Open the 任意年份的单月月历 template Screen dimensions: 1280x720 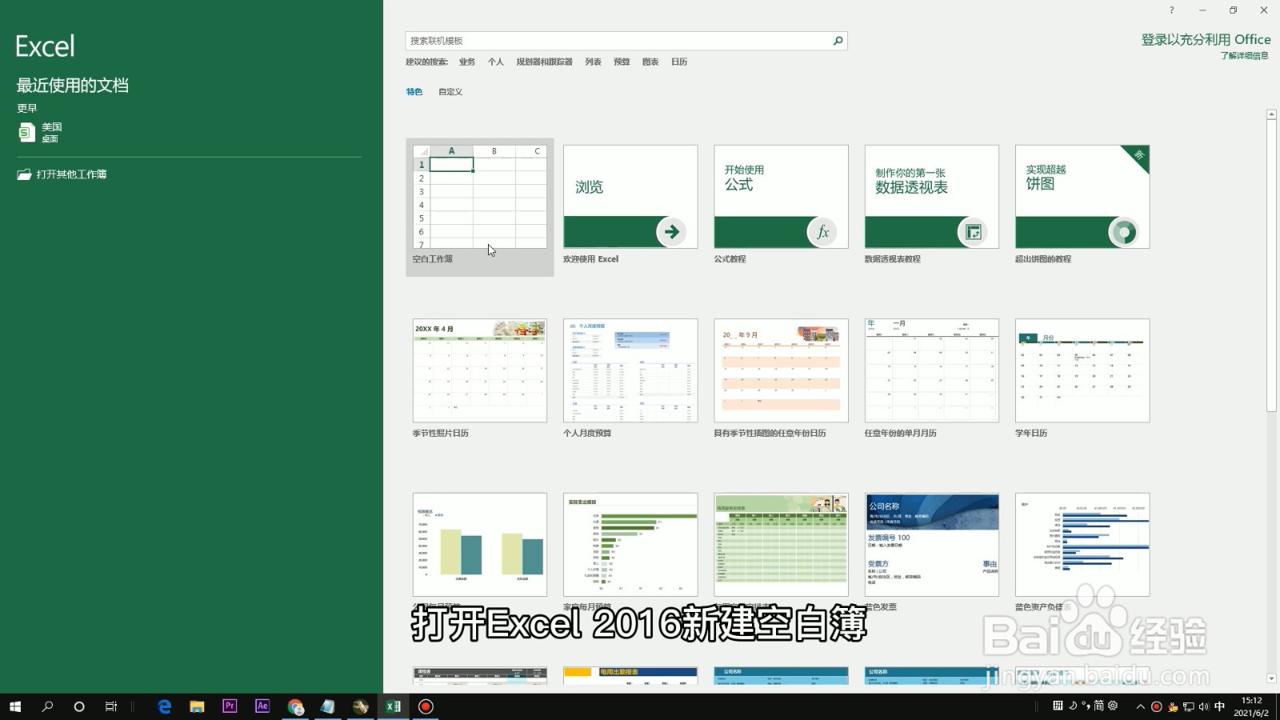[x=932, y=378]
